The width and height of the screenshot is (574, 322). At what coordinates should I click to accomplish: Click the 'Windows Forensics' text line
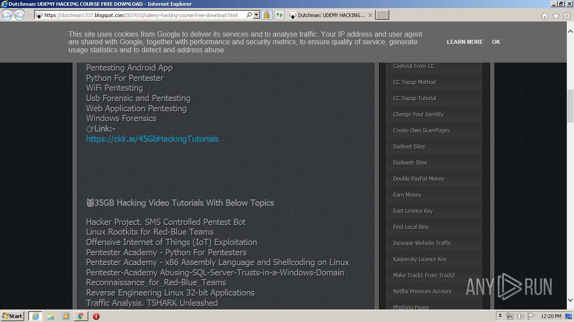click(121, 119)
